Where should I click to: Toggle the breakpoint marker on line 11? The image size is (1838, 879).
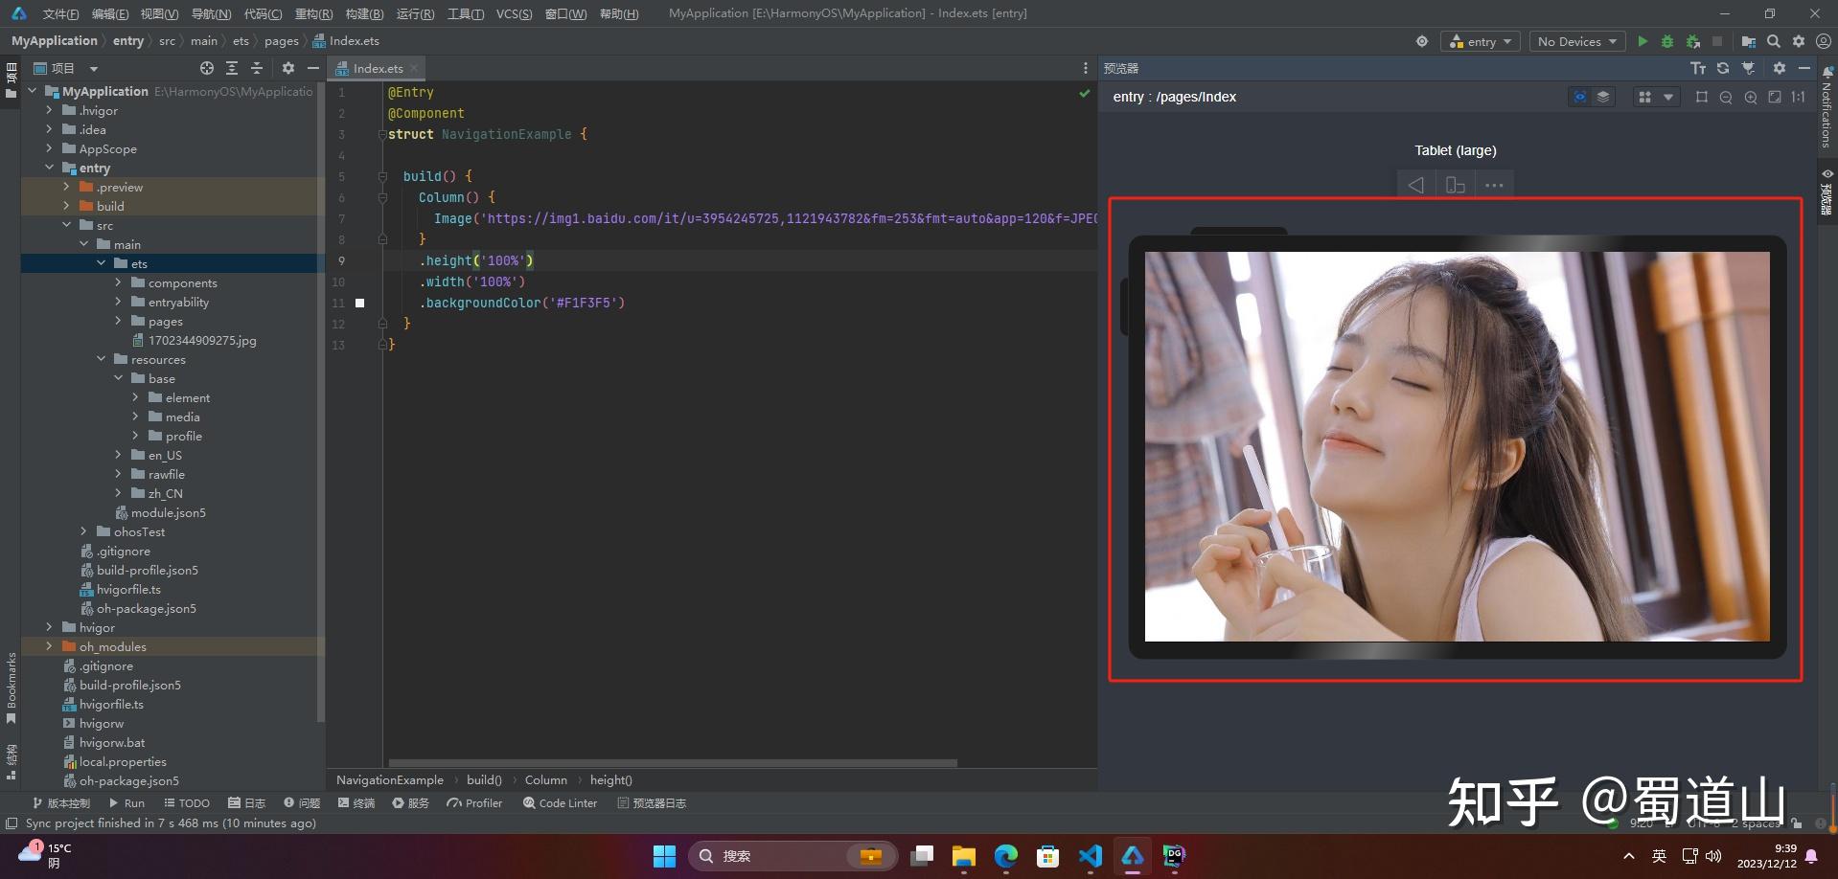pos(360,303)
